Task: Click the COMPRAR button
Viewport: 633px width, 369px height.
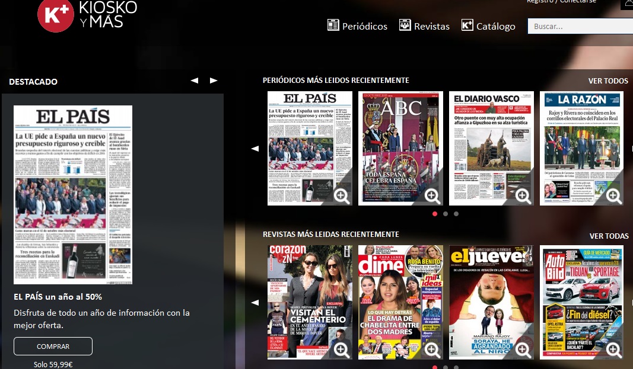Action: click(53, 346)
